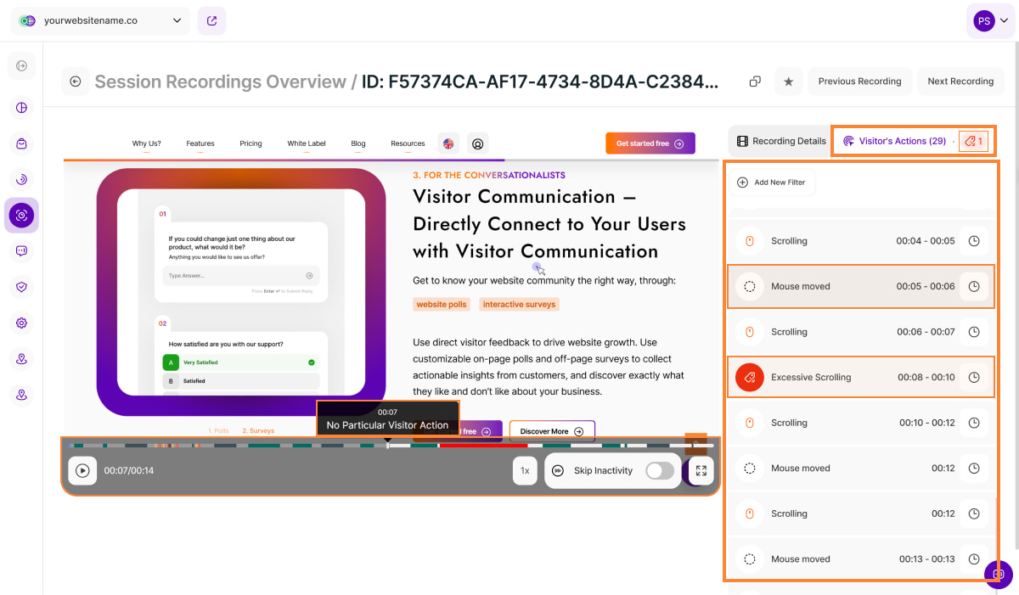Screen dimensions: 1019x595
Task: Open the shield icon in the sidebar
Action: (21, 287)
